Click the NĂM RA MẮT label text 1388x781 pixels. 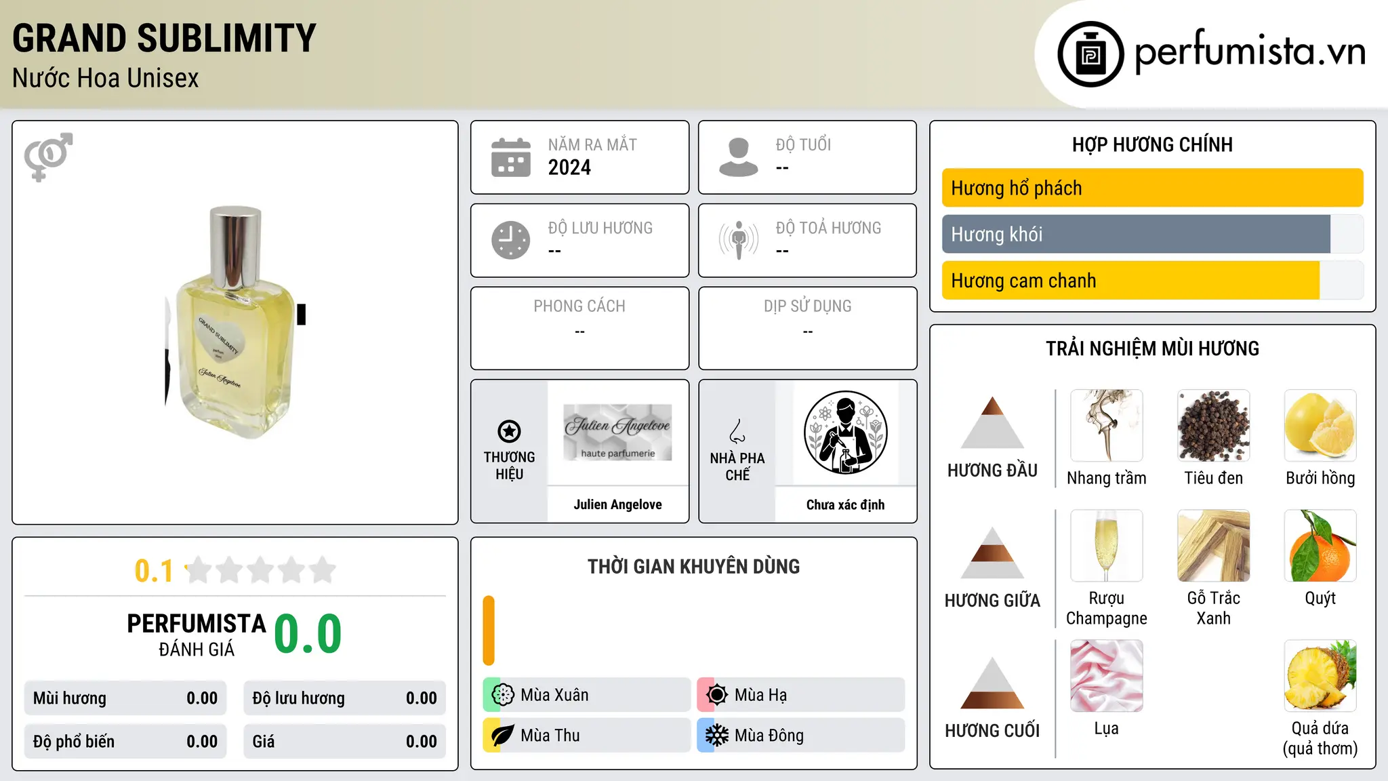pyautogui.click(x=592, y=144)
